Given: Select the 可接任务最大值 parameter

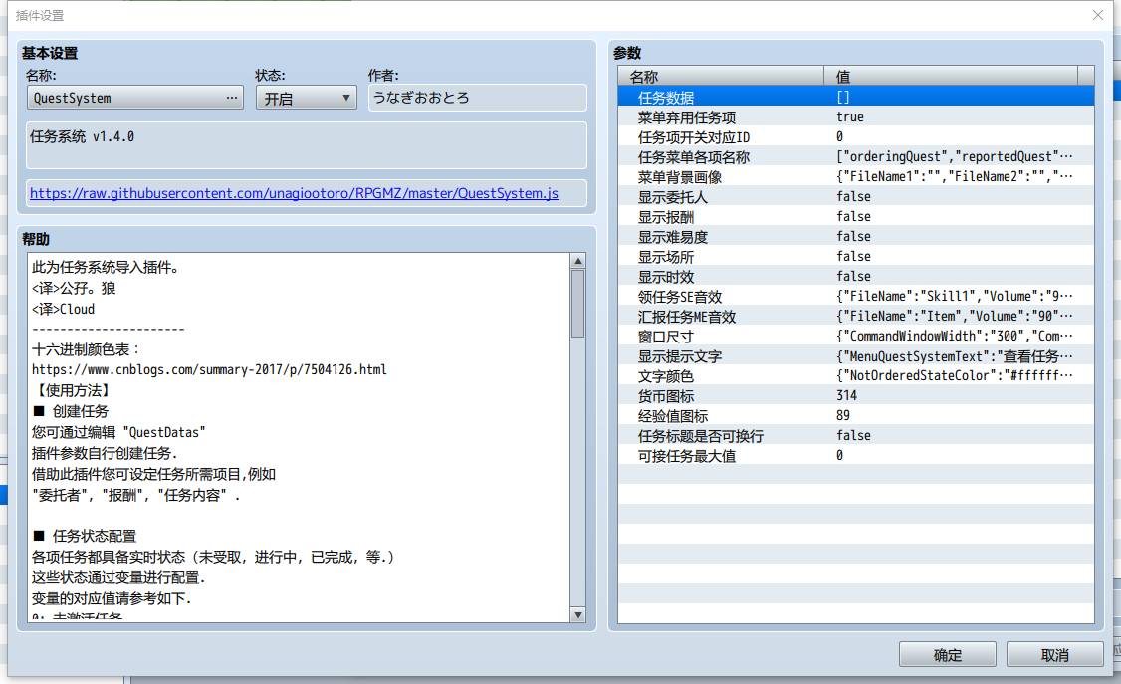Looking at the screenshot, I should point(856,455).
